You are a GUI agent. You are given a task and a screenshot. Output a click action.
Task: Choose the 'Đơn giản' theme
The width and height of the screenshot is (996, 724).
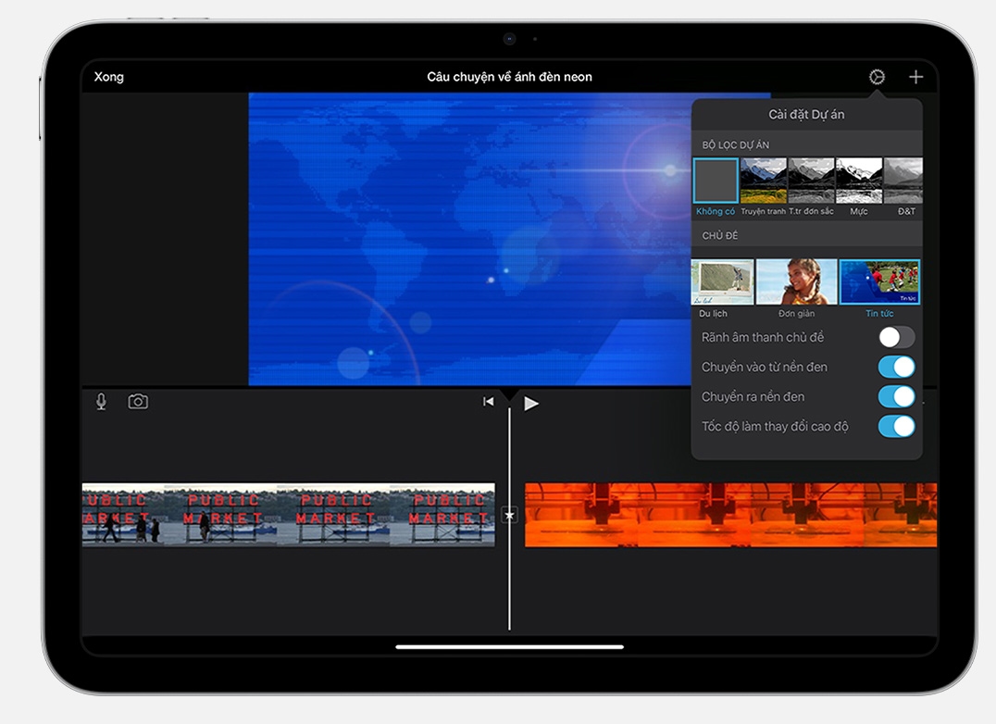coord(796,282)
